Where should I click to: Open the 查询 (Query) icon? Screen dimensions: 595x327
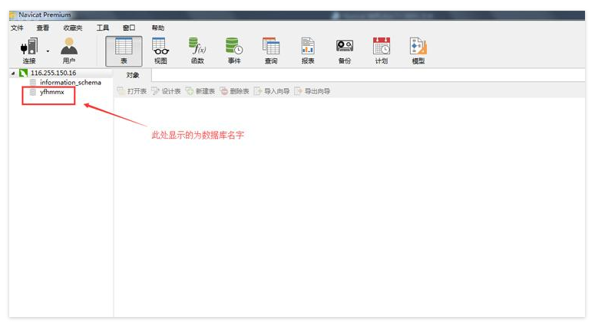click(x=271, y=50)
